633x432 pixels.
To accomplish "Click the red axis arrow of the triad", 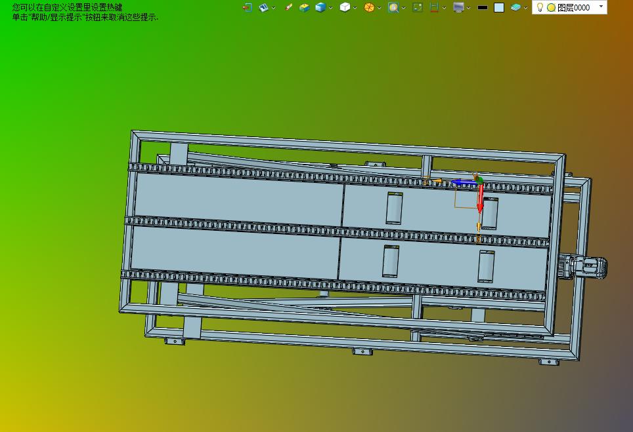I will click(x=480, y=198).
